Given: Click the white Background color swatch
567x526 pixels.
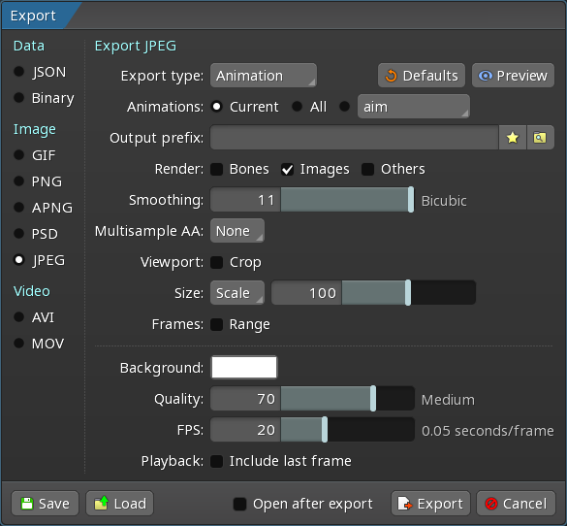Looking at the screenshot, I should pyautogui.click(x=244, y=367).
